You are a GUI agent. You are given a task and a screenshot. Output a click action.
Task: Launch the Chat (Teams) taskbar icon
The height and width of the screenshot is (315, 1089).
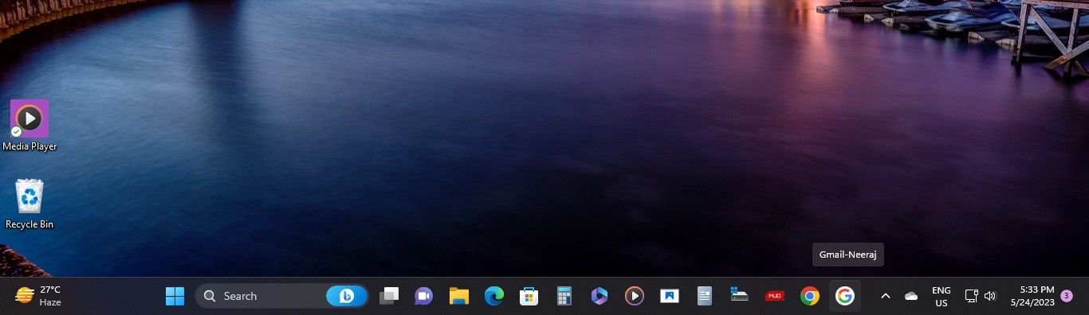click(x=423, y=296)
